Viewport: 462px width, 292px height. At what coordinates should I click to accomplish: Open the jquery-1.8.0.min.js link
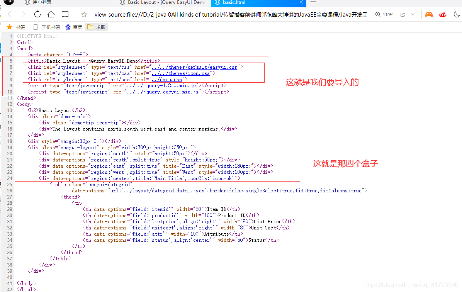coord(161,86)
